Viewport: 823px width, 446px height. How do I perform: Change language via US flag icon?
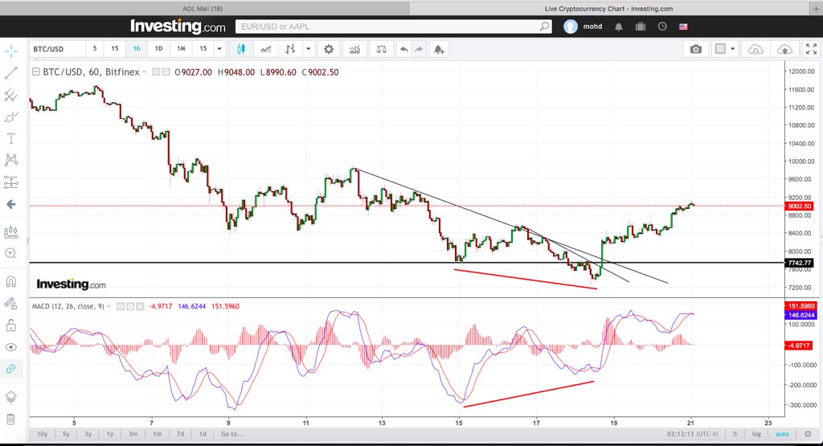(x=683, y=27)
